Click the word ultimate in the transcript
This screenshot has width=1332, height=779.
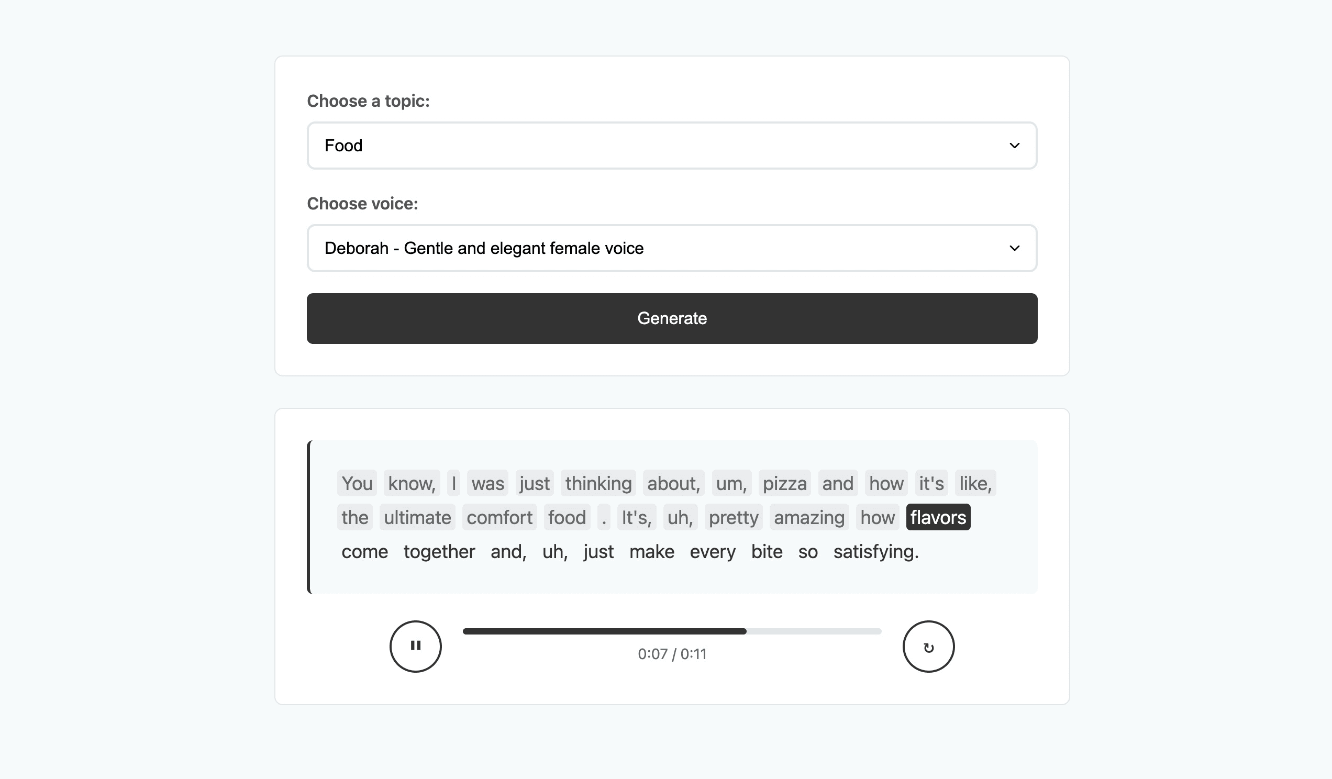[x=418, y=517]
